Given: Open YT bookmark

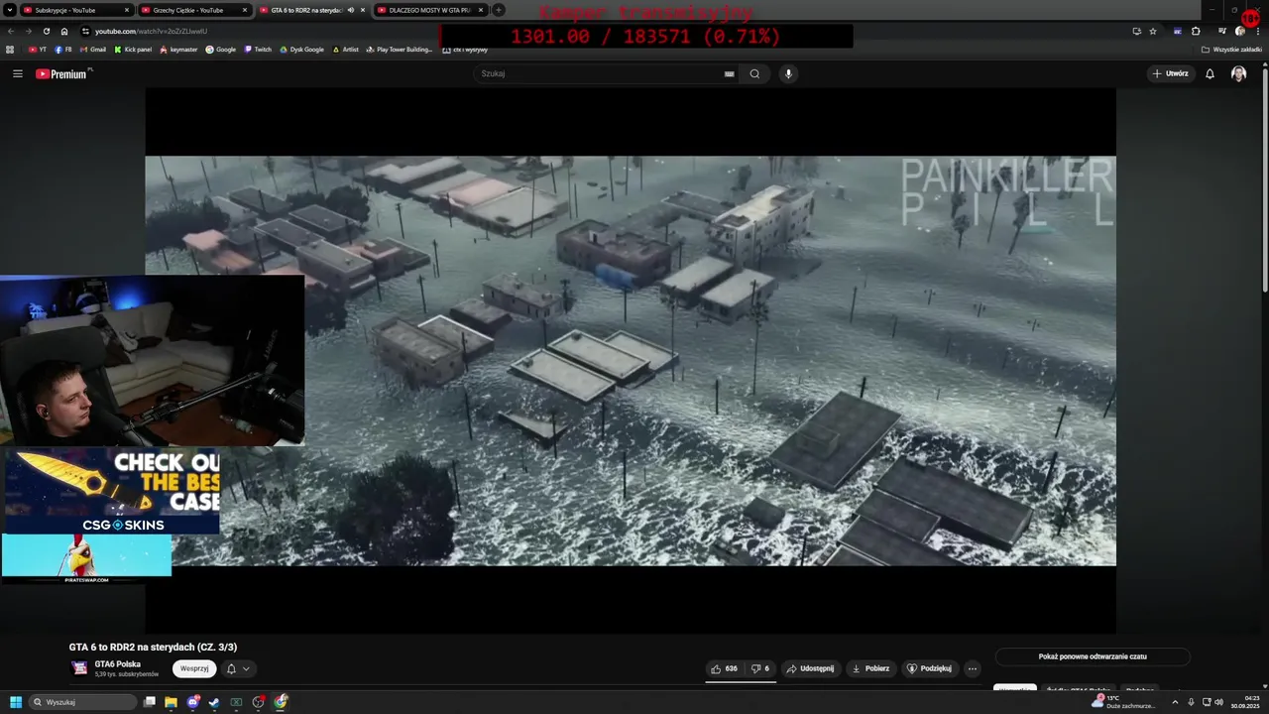Looking at the screenshot, I should click(x=38, y=50).
